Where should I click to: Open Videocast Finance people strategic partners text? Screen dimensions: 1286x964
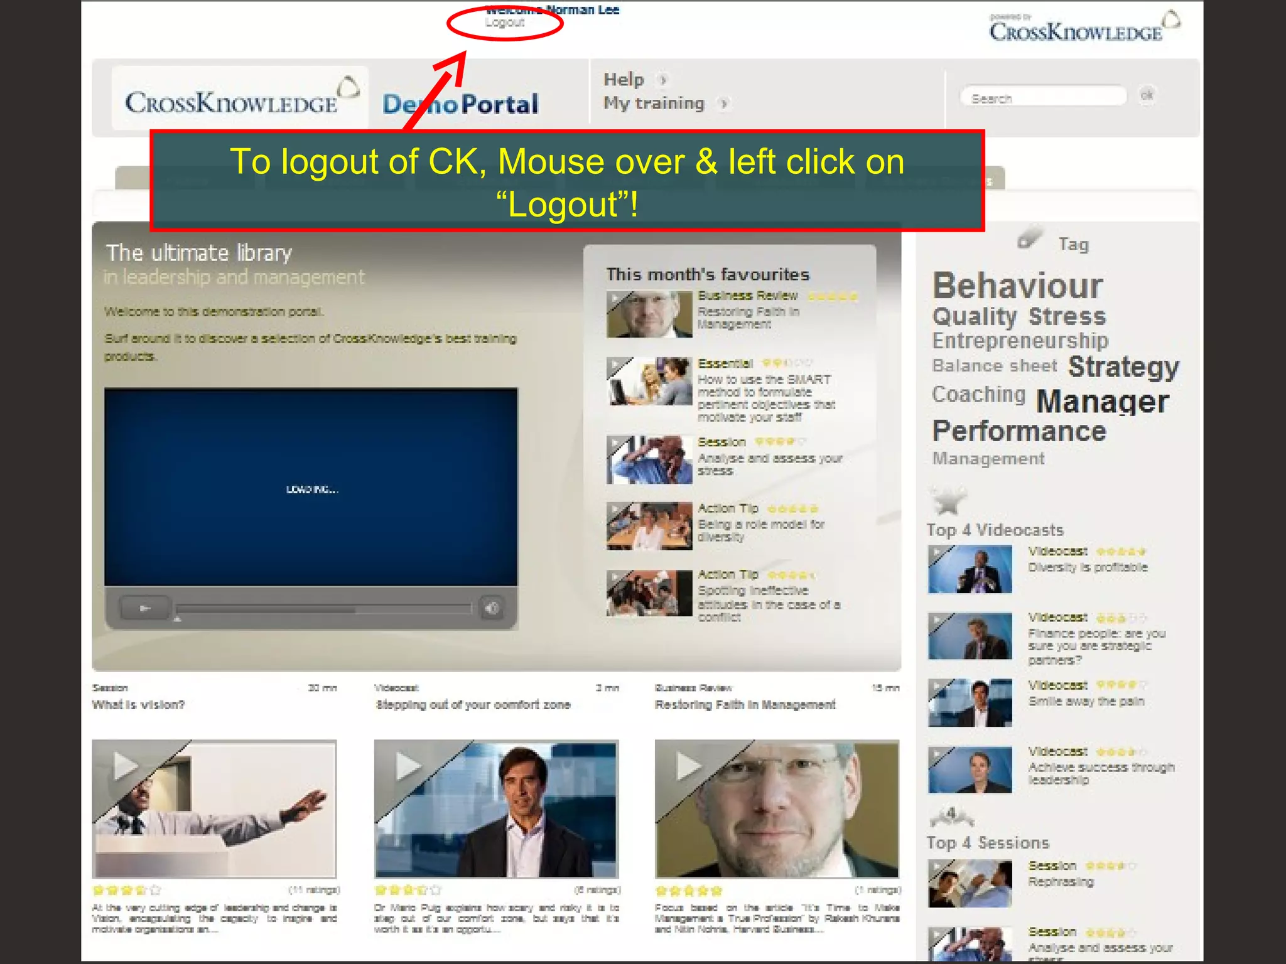click(x=1096, y=646)
